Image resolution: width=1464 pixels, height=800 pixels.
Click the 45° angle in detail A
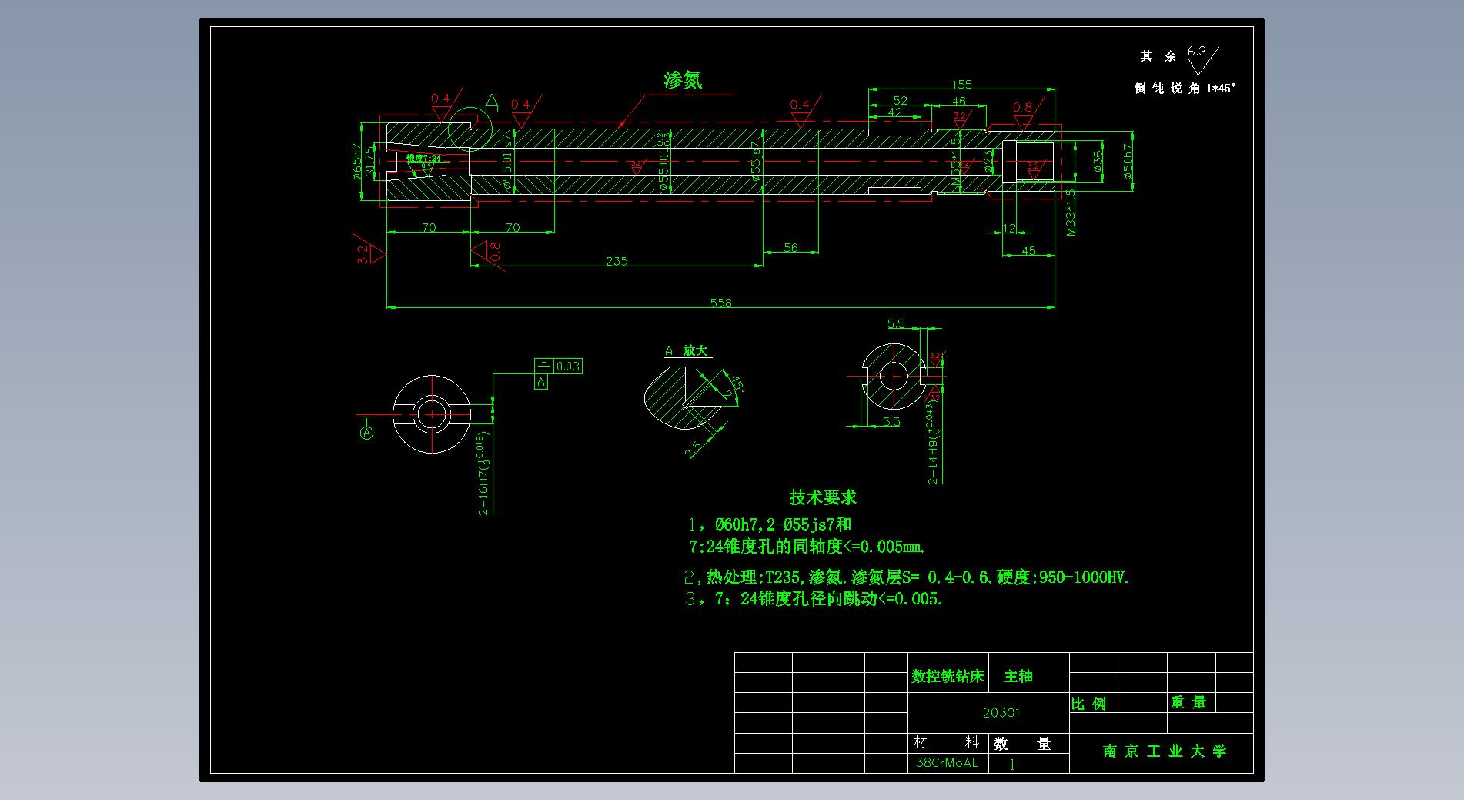[x=737, y=384]
